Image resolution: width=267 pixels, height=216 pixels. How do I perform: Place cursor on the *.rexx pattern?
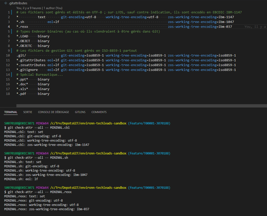click(22, 27)
